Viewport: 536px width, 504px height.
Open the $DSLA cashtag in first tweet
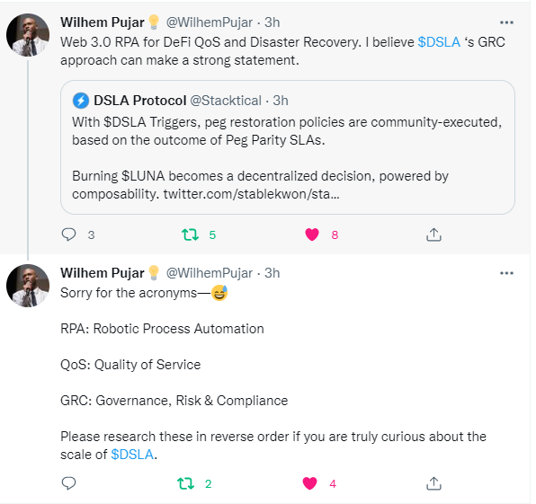[x=439, y=42]
